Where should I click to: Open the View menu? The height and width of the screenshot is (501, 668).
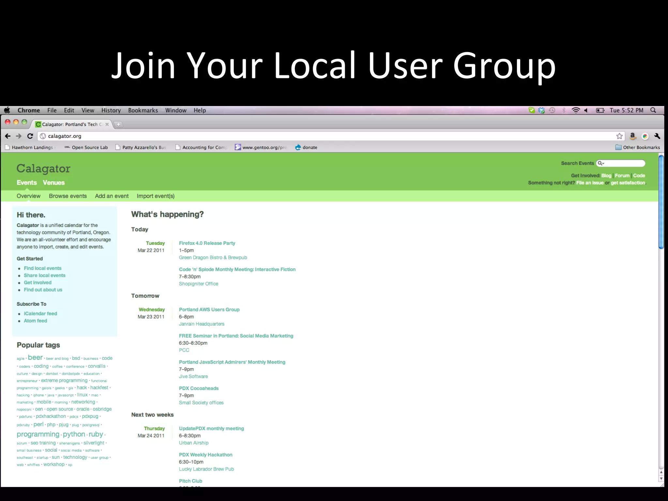click(x=88, y=110)
